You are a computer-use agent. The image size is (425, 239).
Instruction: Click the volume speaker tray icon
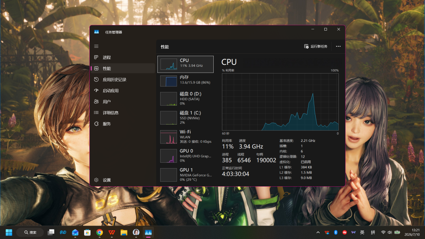pos(390,232)
